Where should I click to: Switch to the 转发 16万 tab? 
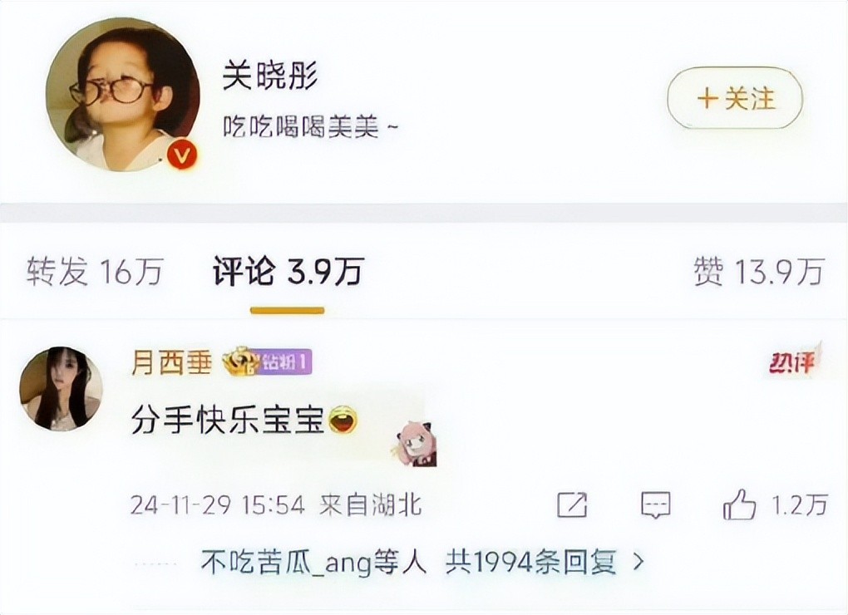coord(95,272)
